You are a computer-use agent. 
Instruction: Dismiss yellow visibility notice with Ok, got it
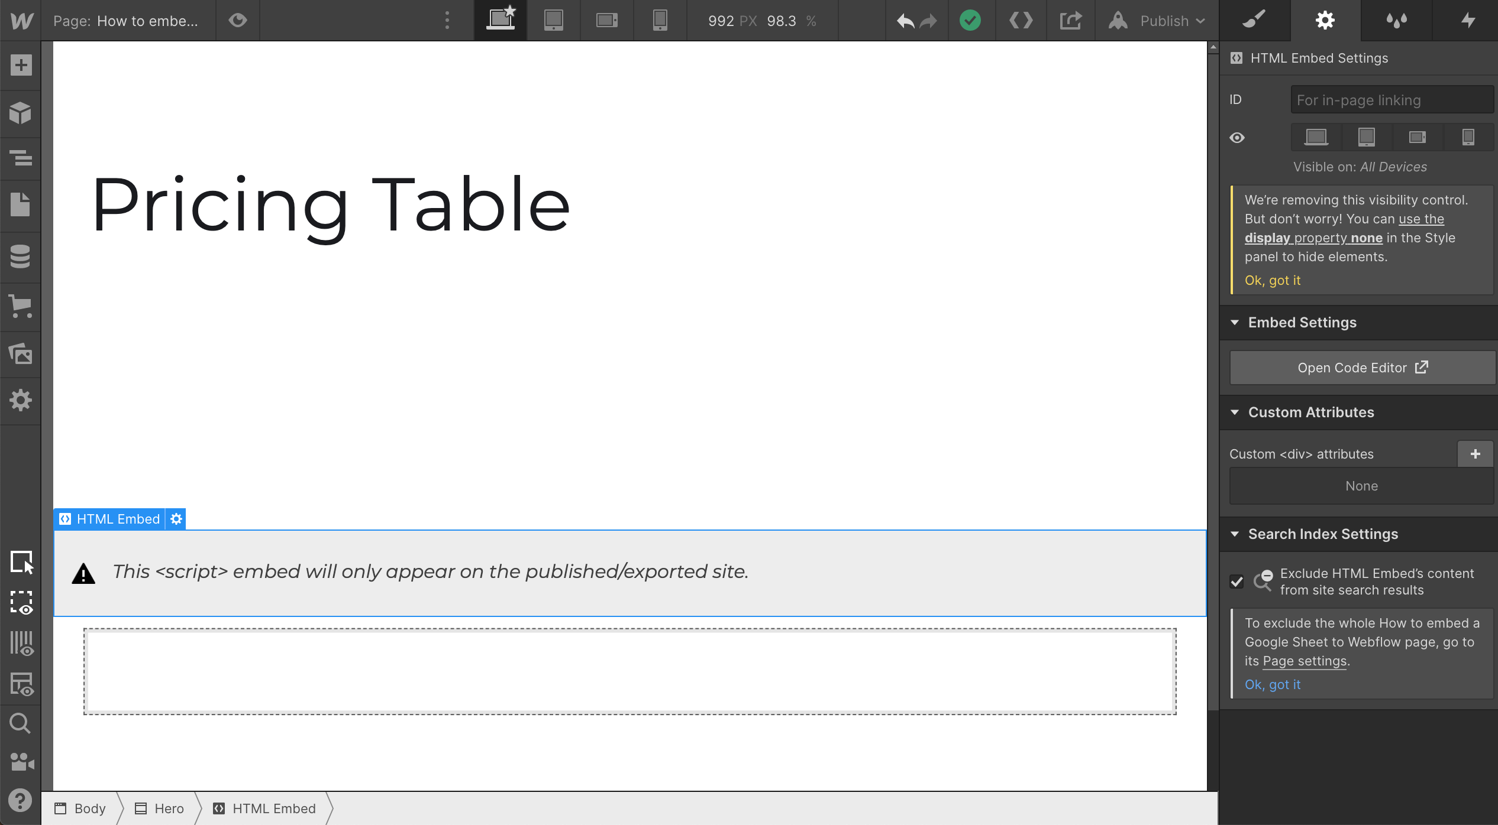coord(1273,280)
